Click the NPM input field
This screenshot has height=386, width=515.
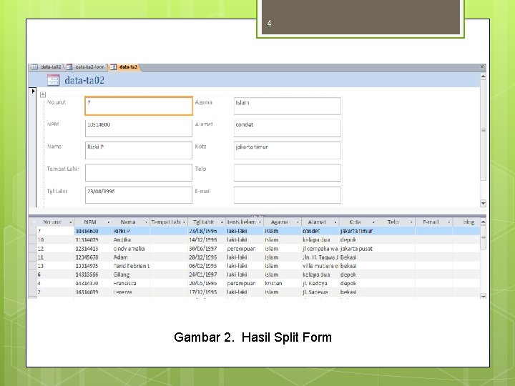point(139,128)
